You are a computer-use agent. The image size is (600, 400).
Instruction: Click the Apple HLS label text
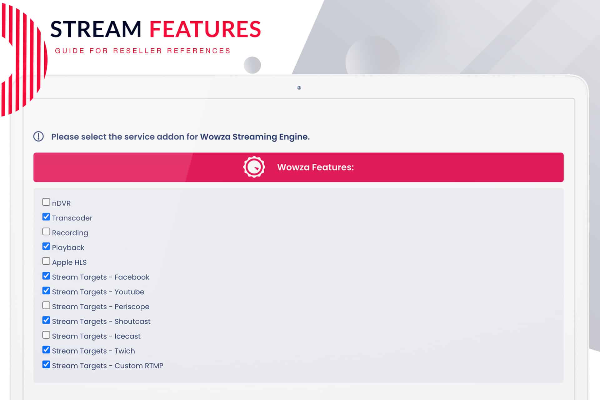[x=69, y=262]
